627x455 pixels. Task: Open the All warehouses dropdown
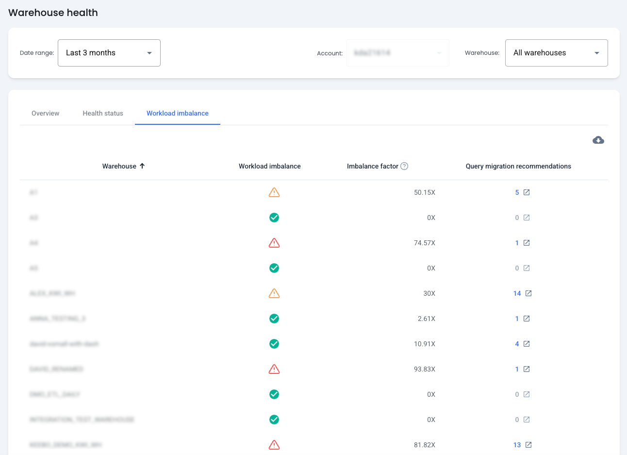(557, 53)
